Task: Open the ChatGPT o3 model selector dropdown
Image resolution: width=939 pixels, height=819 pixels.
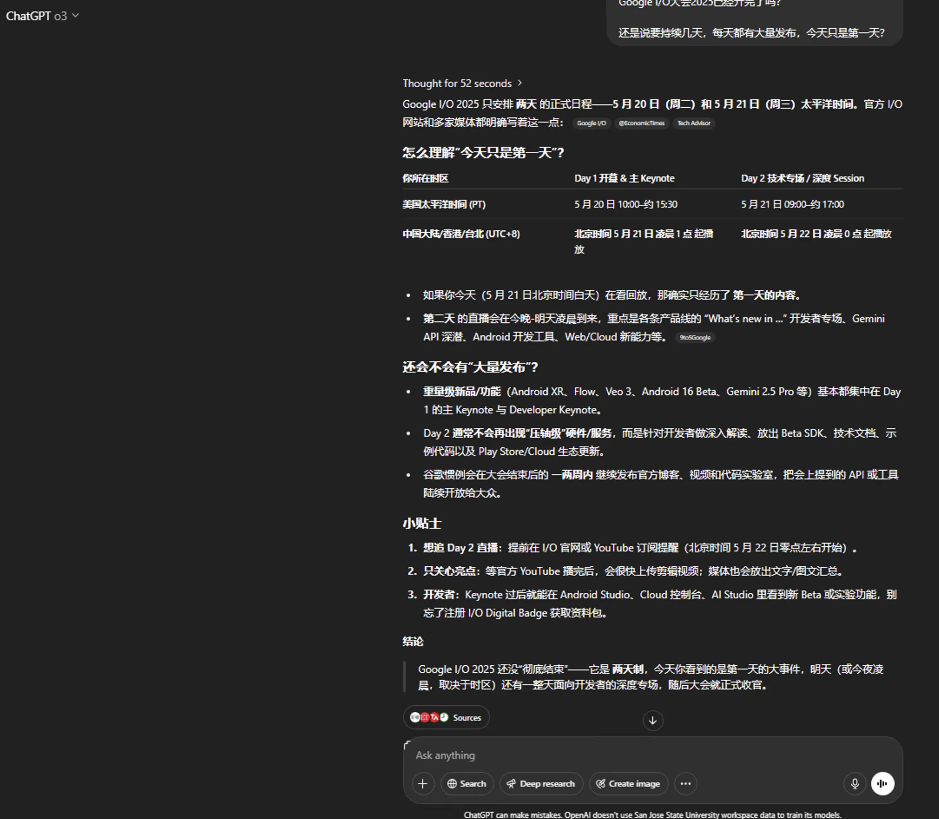Action: [x=43, y=16]
